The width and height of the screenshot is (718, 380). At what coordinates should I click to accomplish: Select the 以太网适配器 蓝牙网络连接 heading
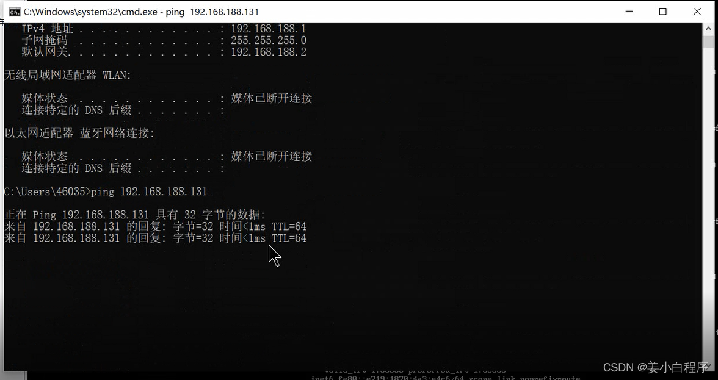(79, 133)
